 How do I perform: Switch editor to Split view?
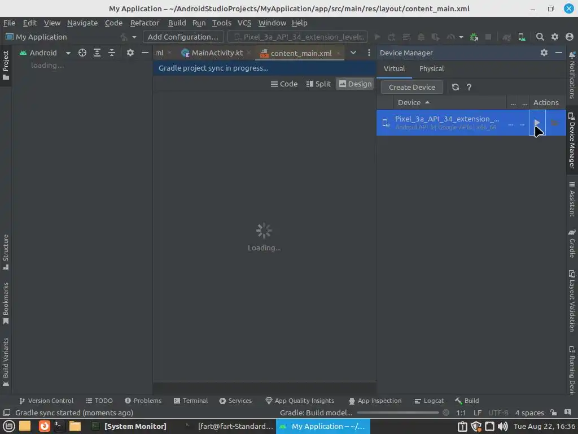318,84
